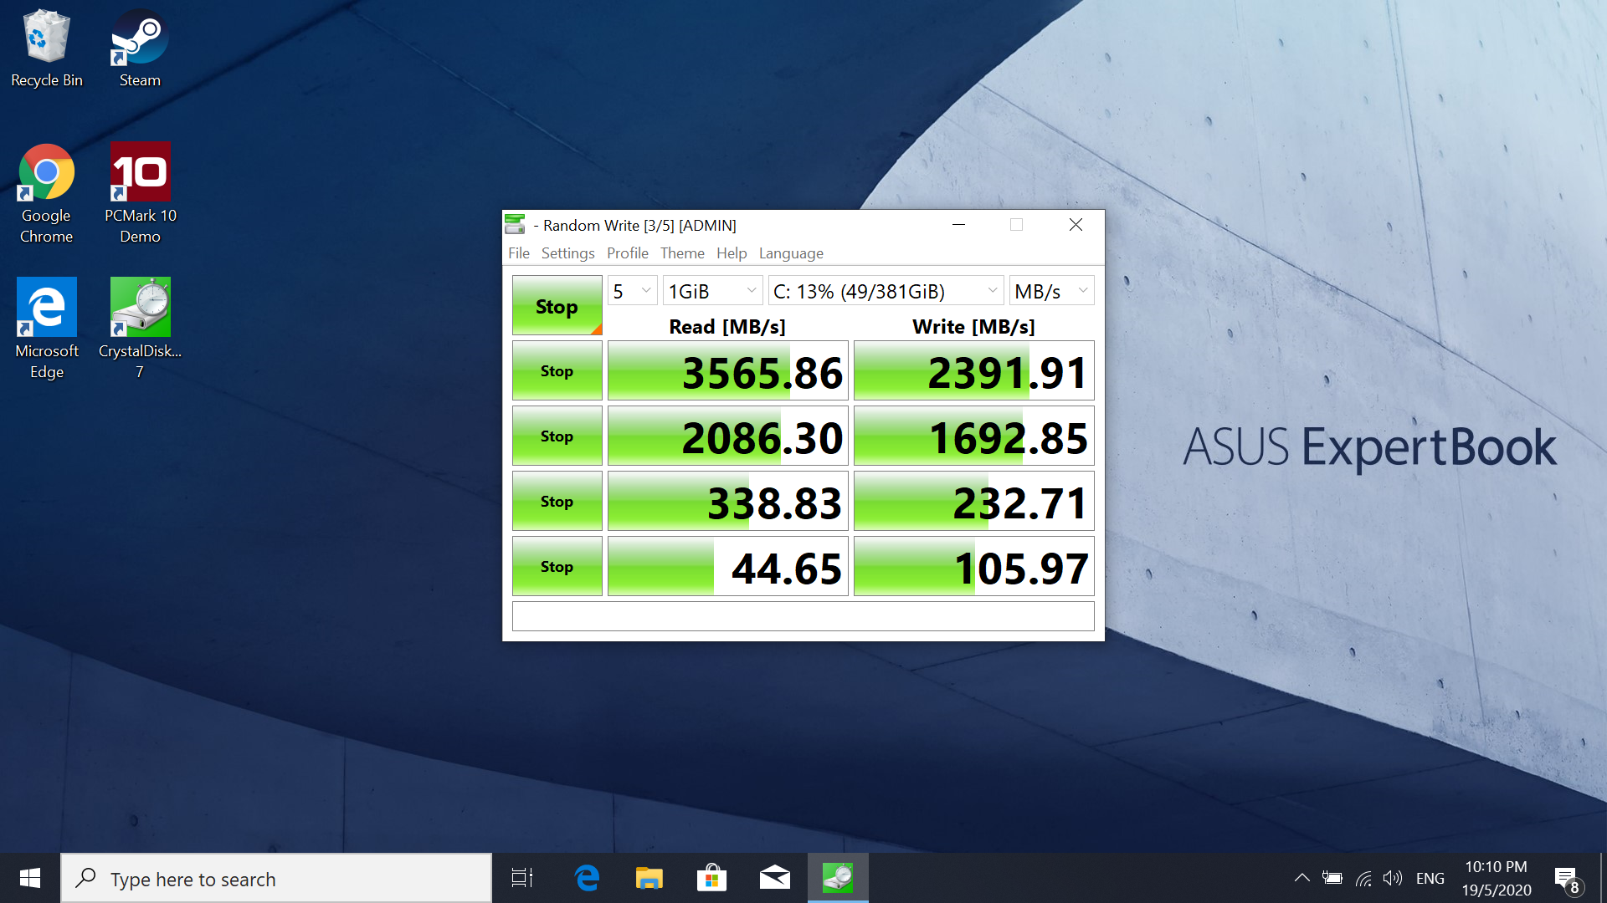Expand the test count dropdown showing 5
The height and width of the screenshot is (903, 1607).
tap(632, 291)
